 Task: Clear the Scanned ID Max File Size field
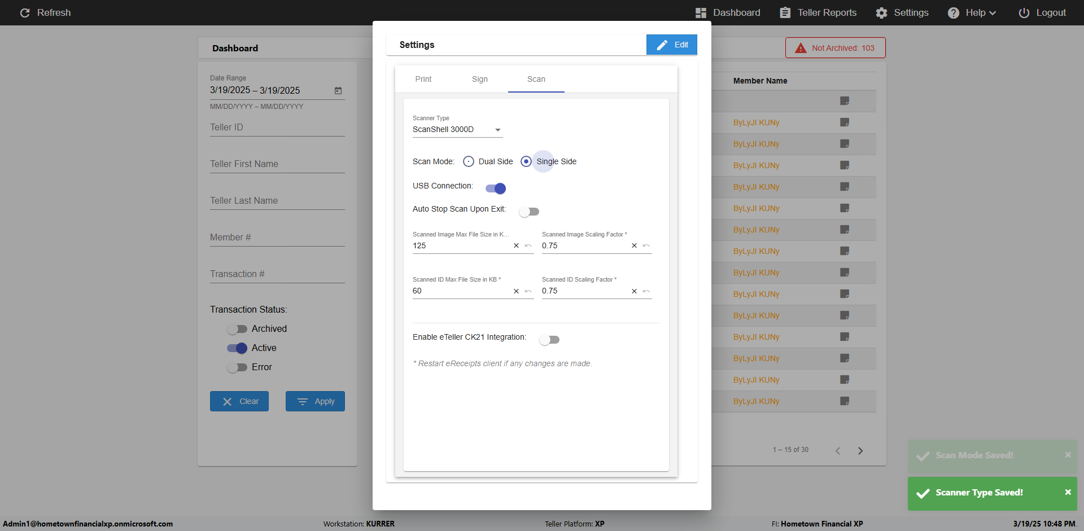516,291
